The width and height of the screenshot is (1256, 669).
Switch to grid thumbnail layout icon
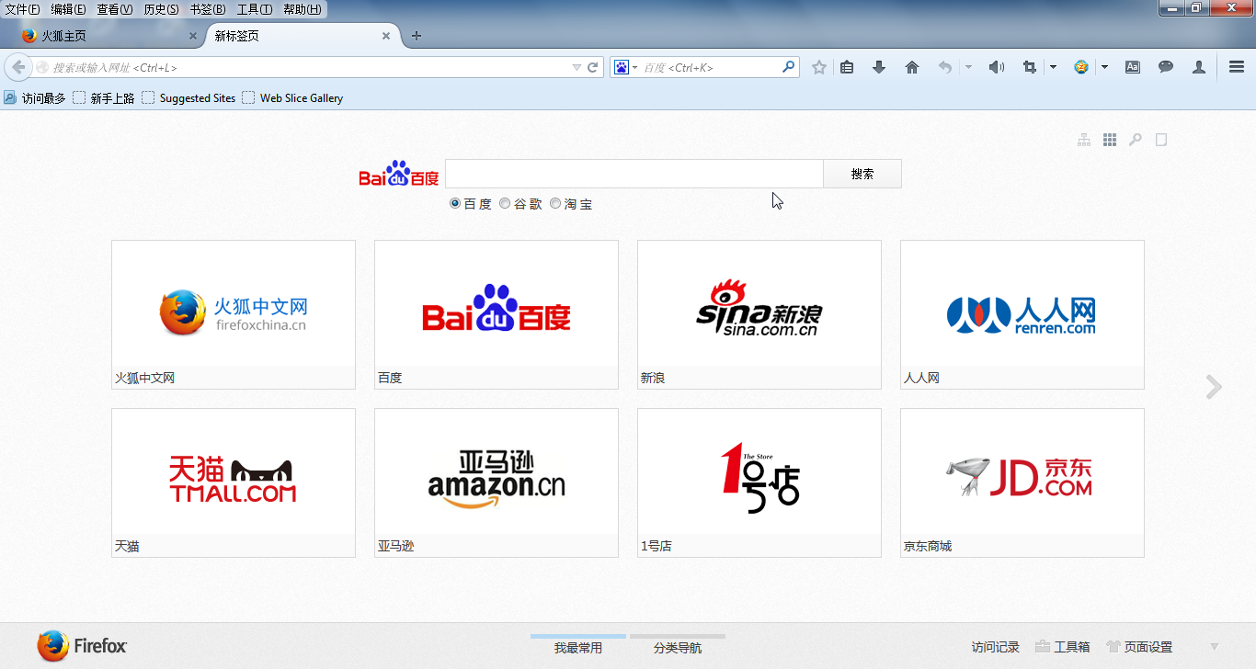[x=1110, y=140]
